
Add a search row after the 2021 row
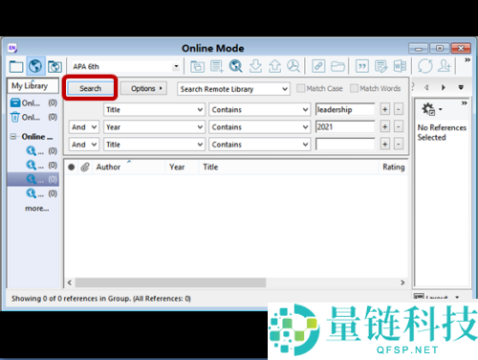click(x=385, y=126)
